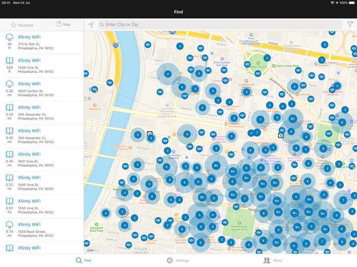Image resolution: width=357 pixels, height=267 pixels.
Task: Tap indoor book icon for 1601 Vine St
Action: (x=9, y=154)
